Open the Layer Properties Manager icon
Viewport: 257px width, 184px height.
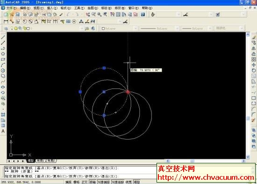point(6,29)
